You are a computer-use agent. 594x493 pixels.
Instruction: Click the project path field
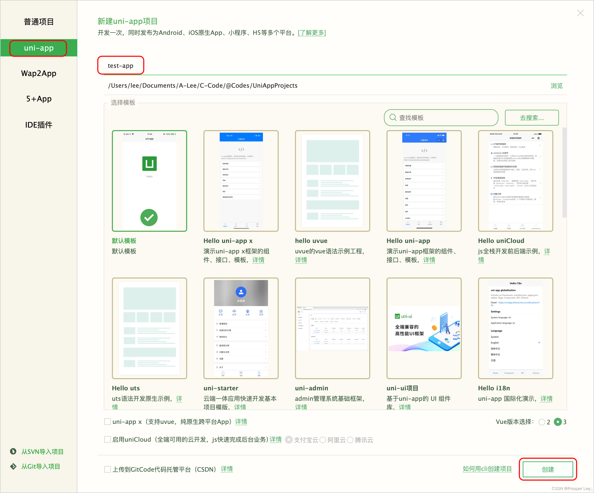(x=325, y=86)
